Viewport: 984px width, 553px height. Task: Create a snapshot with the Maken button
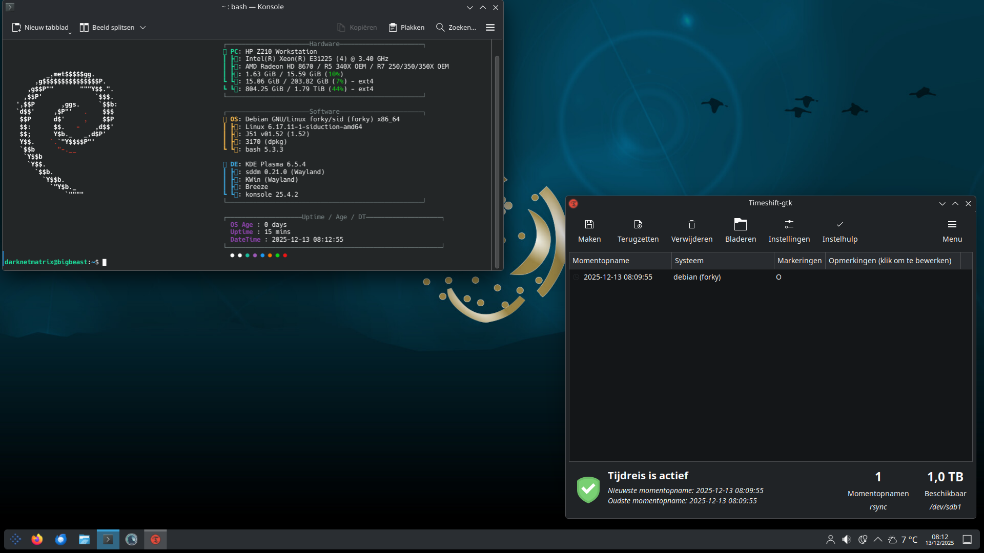tap(589, 231)
